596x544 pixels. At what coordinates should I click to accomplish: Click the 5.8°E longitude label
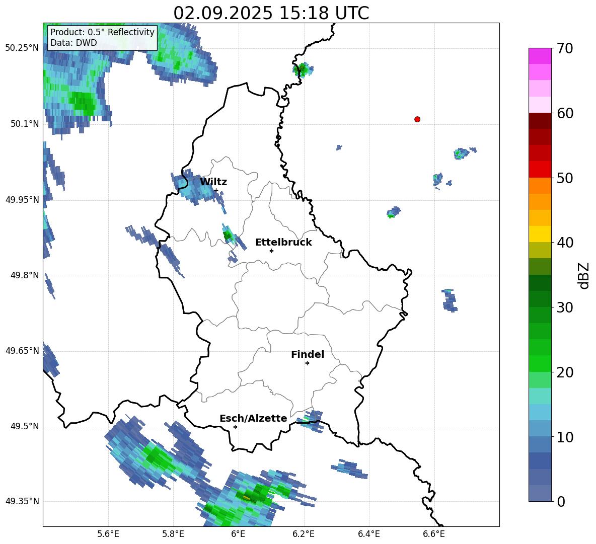pos(173,534)
